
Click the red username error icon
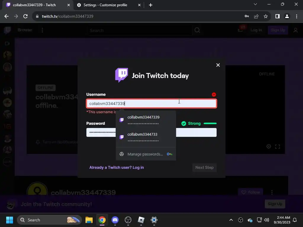tap(214, 94)
